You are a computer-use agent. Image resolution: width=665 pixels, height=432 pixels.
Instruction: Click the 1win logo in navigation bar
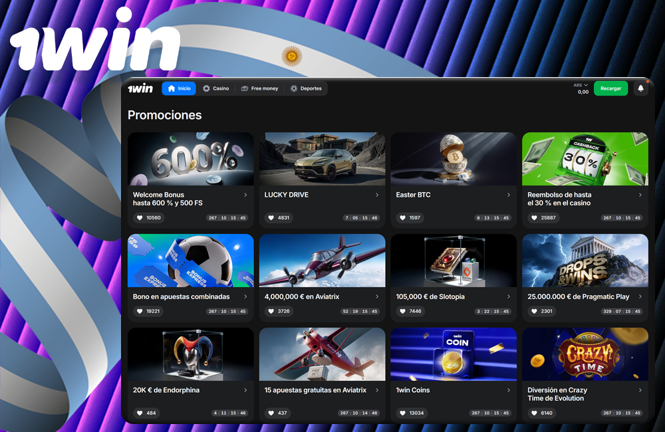140,88
